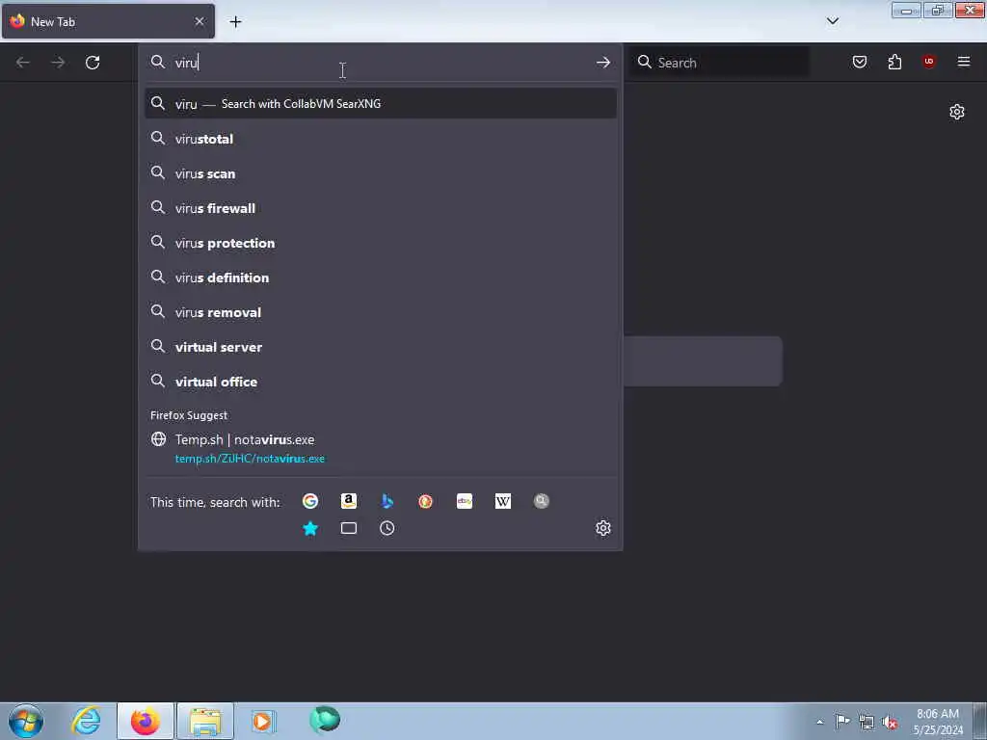Viewport: 987px width, 740px height.
Task: Open the taskbar clock showing 8:06 AM
Action: click(x=937, y=722)
